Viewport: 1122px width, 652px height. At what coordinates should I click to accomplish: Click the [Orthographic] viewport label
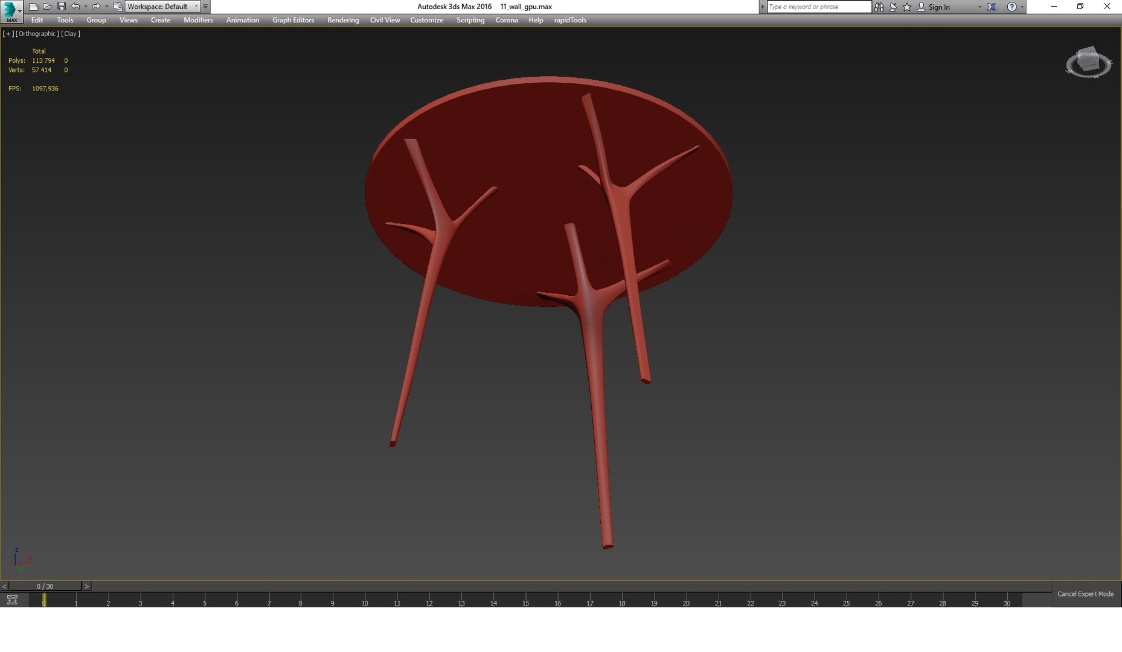[37, 34]
